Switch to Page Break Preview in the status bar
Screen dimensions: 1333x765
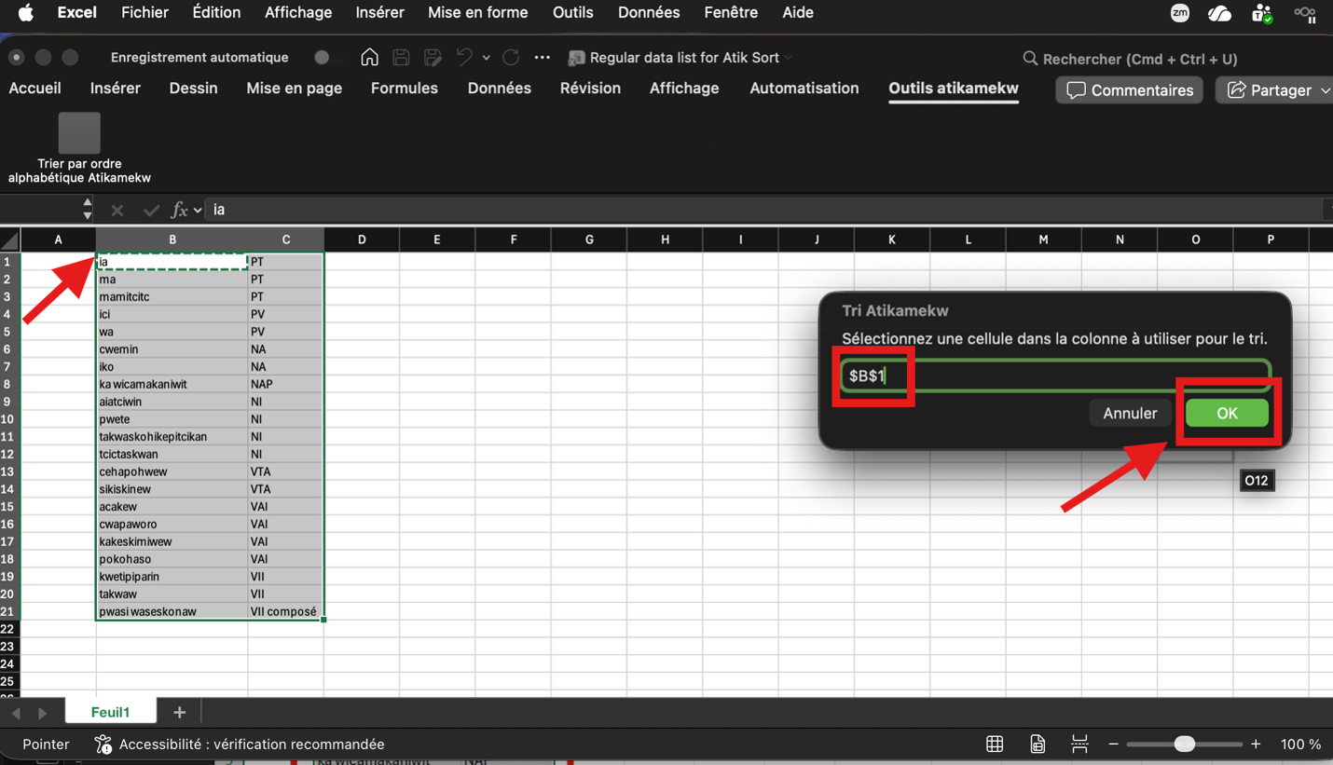pyautogui.click(x=1079, y=744)
